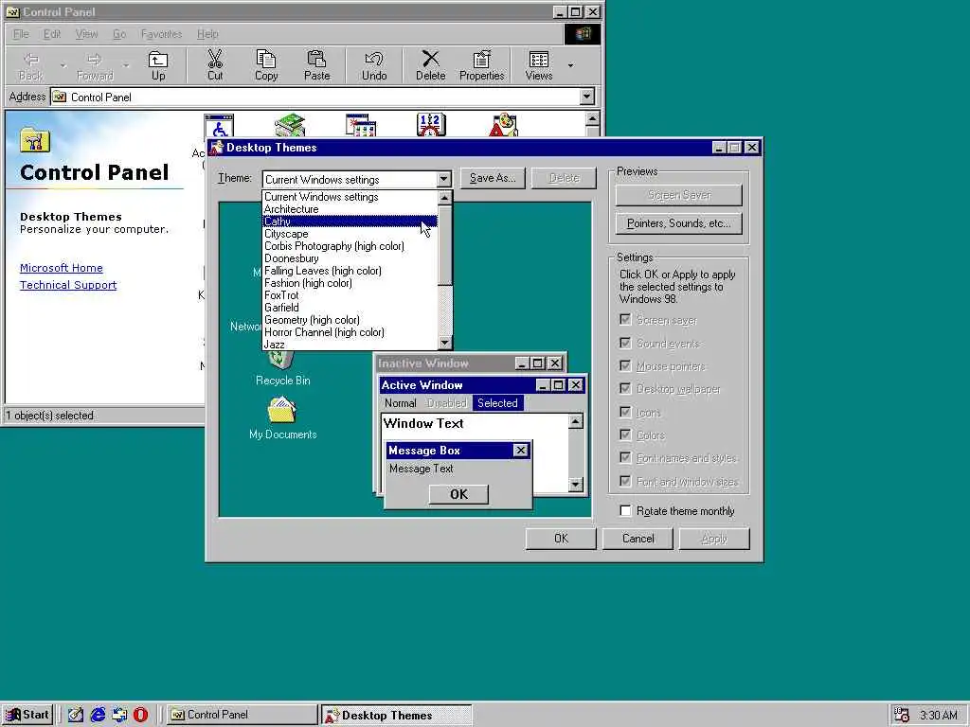970x727 pixels.
Task: Click the Recycle Bin icon in theme preview
Action: [281, 359]
